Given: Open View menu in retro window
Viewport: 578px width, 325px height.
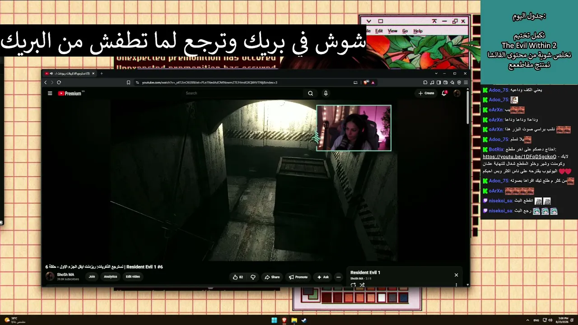Looking at the screenshot, I should point(392,31).
